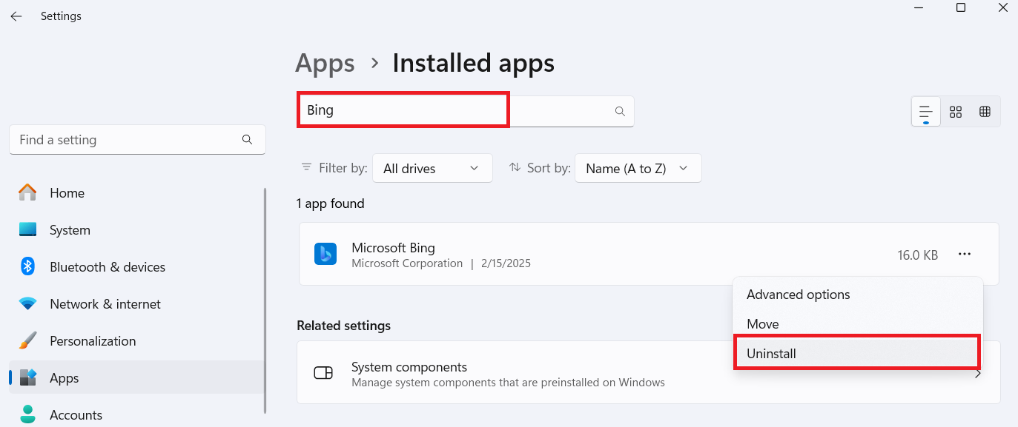
Task: Choose Advanced options in the context menu
Action: coord(798,295)
